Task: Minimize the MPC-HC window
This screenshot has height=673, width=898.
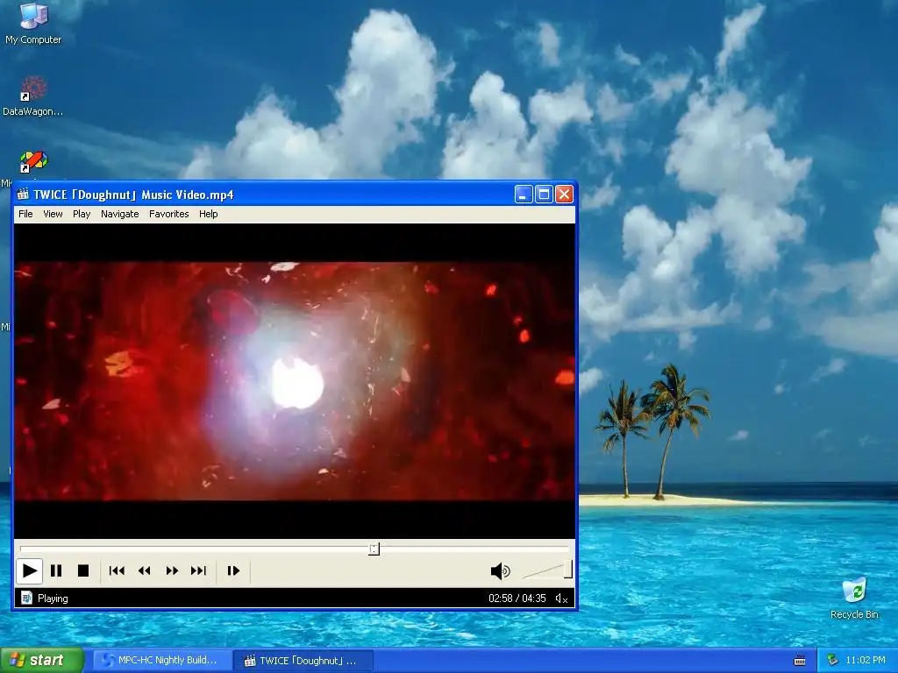Action: 524,195
